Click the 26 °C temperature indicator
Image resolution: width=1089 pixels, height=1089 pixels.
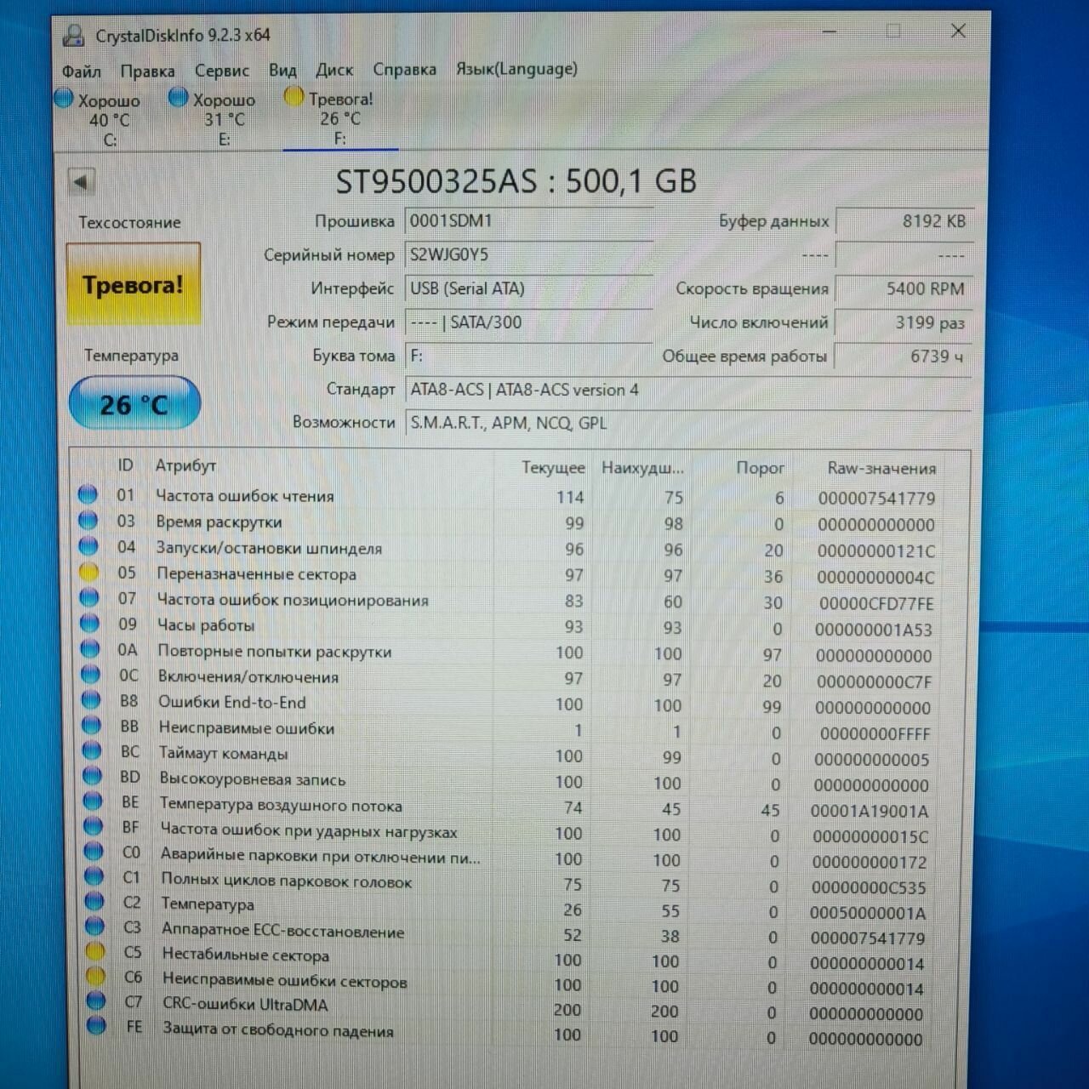click(134, 404)
